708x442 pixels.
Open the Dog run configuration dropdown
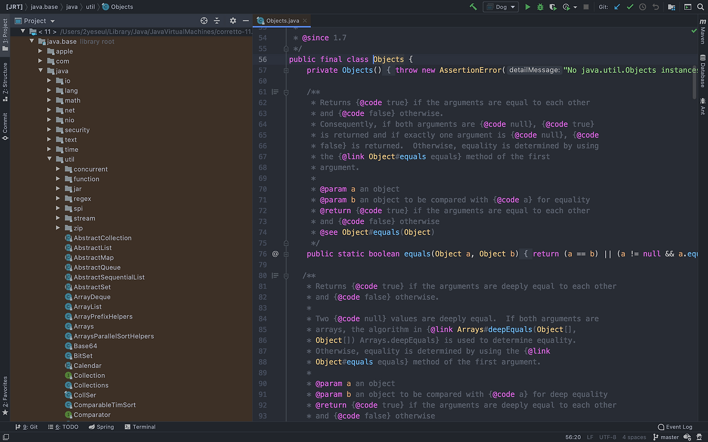coord(501,7)
